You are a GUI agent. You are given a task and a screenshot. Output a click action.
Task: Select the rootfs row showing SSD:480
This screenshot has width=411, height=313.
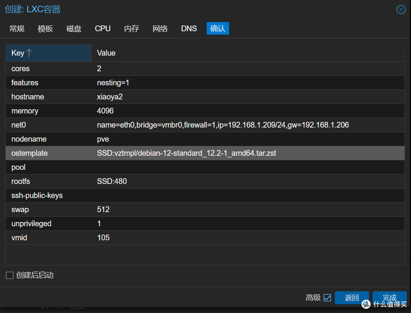coord(205,181)
